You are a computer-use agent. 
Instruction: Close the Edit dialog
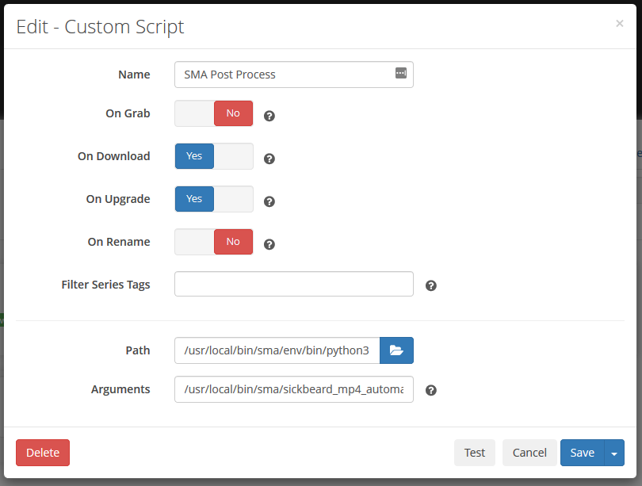(619, 23)
